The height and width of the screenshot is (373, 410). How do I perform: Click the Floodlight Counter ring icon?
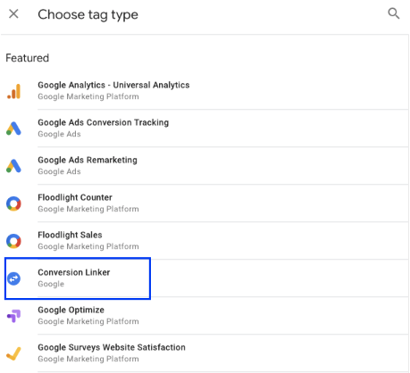[x=13, y=203]
